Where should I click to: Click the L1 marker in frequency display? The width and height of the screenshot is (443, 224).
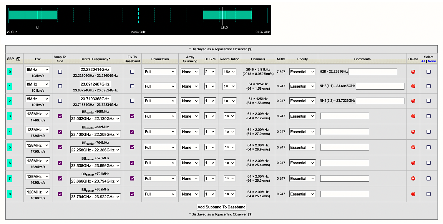point(38,27)
